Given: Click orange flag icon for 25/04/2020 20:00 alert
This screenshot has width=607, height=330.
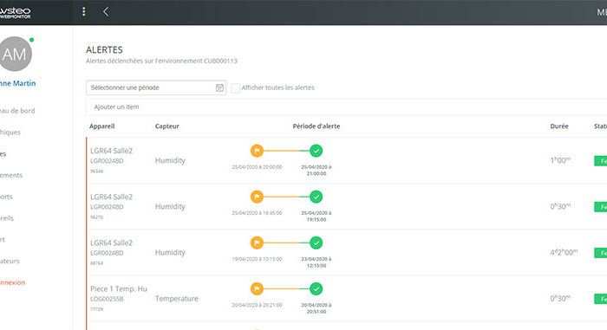Looking at the screenshot, I should point(257,151).
